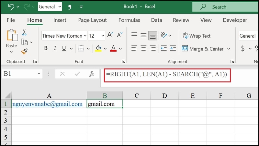Click Decrease Indent icon
259x146 pixels.
tap(164, 48)
